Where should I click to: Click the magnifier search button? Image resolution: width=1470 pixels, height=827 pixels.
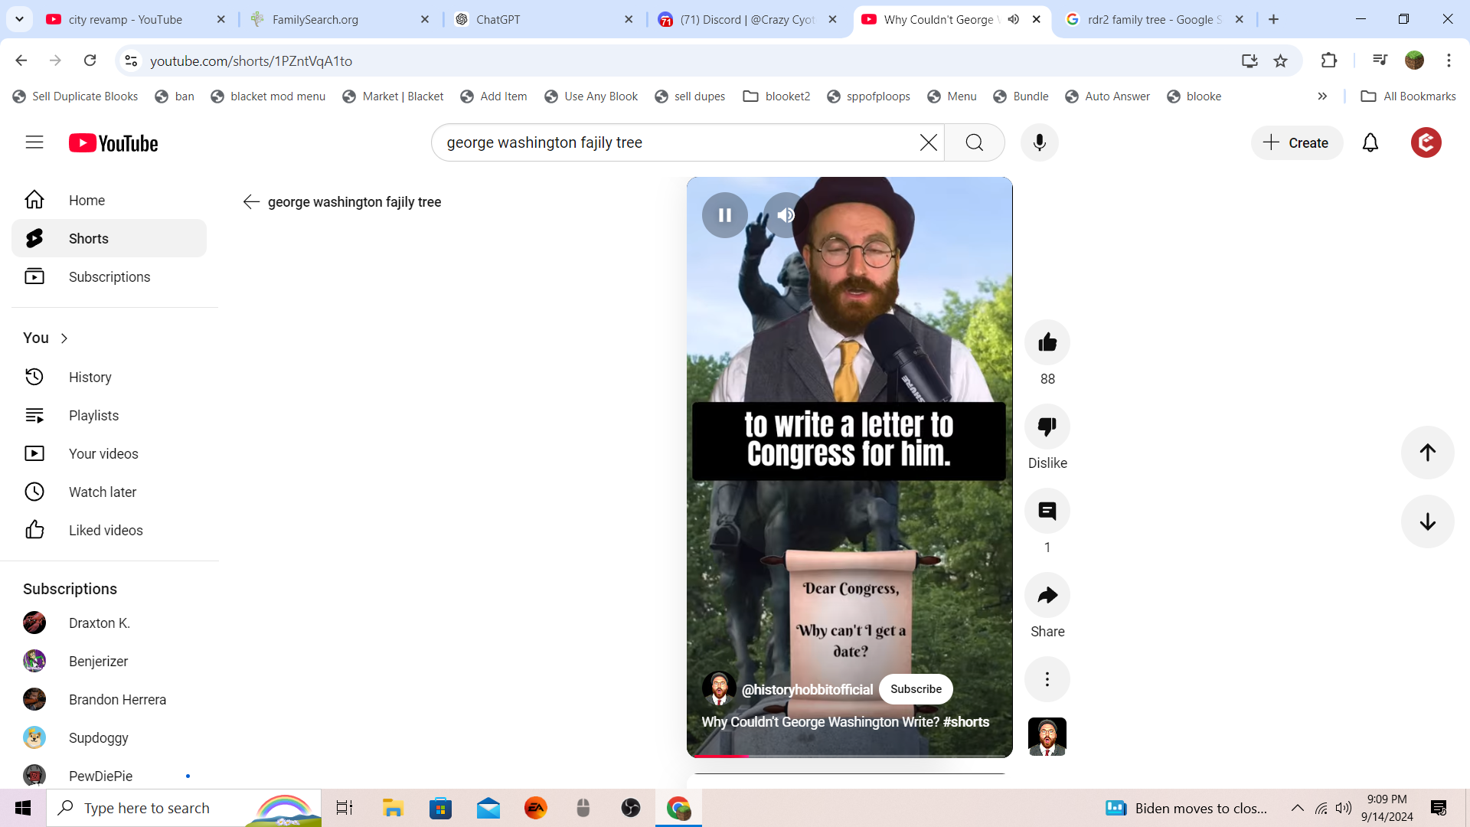(974, 143)
